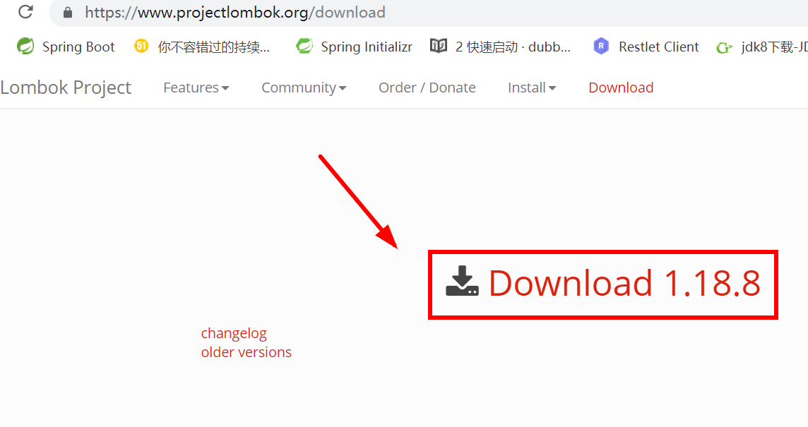This screenshot has height=427, width=808.
Task: Open the changelog link
Action: click(234, 334)
